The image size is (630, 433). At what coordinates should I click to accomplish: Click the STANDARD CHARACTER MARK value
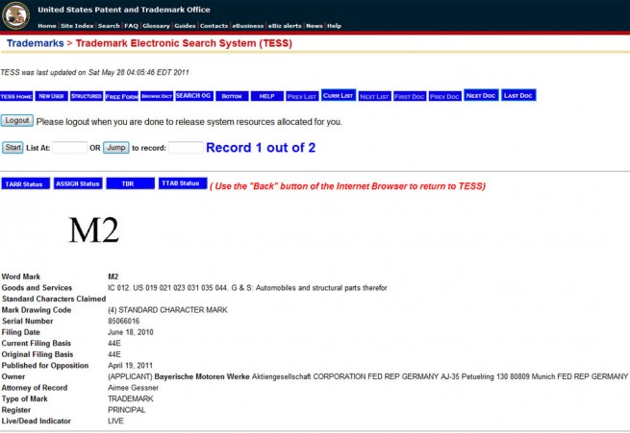pyautogui.click(x=167, y=310)
